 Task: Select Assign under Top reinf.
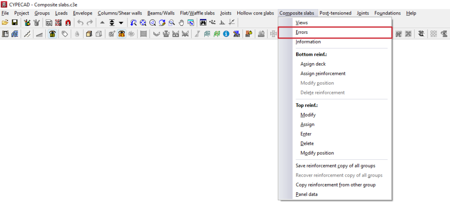(x=335, y=124)
